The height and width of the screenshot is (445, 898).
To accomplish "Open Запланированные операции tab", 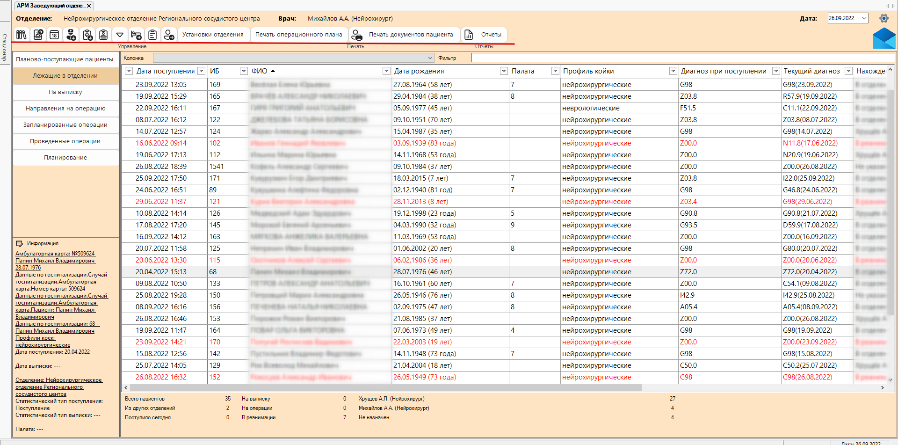I will pos(65,125).
